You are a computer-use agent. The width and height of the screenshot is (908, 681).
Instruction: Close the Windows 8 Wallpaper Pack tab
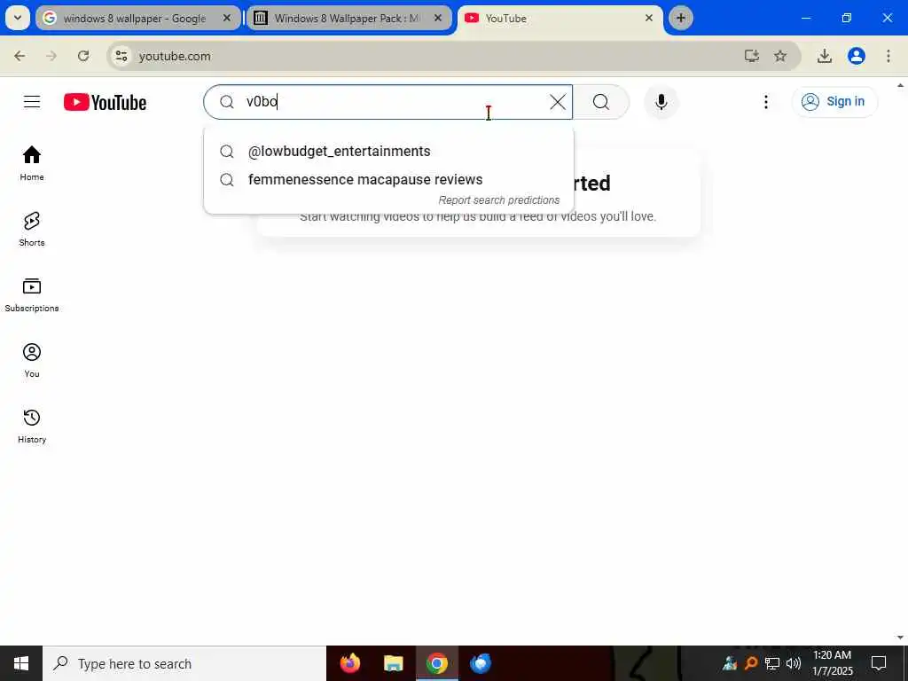point(438,18)
